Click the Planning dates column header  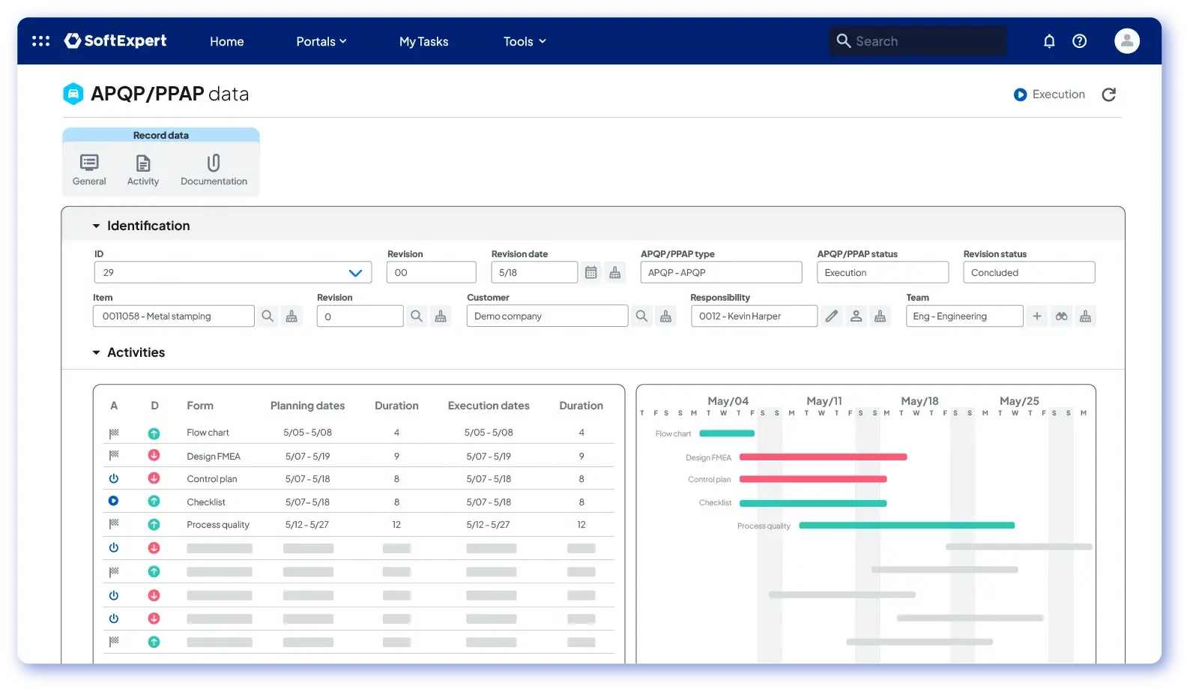point(307,406)
